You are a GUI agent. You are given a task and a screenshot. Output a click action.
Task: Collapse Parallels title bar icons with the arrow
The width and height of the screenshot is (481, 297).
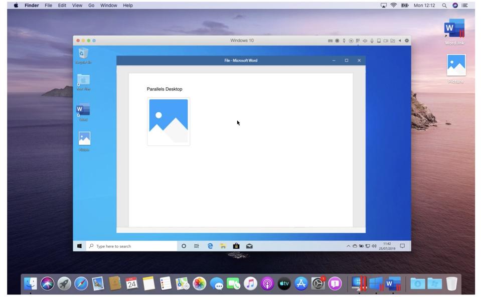click(x=400, y=41)
